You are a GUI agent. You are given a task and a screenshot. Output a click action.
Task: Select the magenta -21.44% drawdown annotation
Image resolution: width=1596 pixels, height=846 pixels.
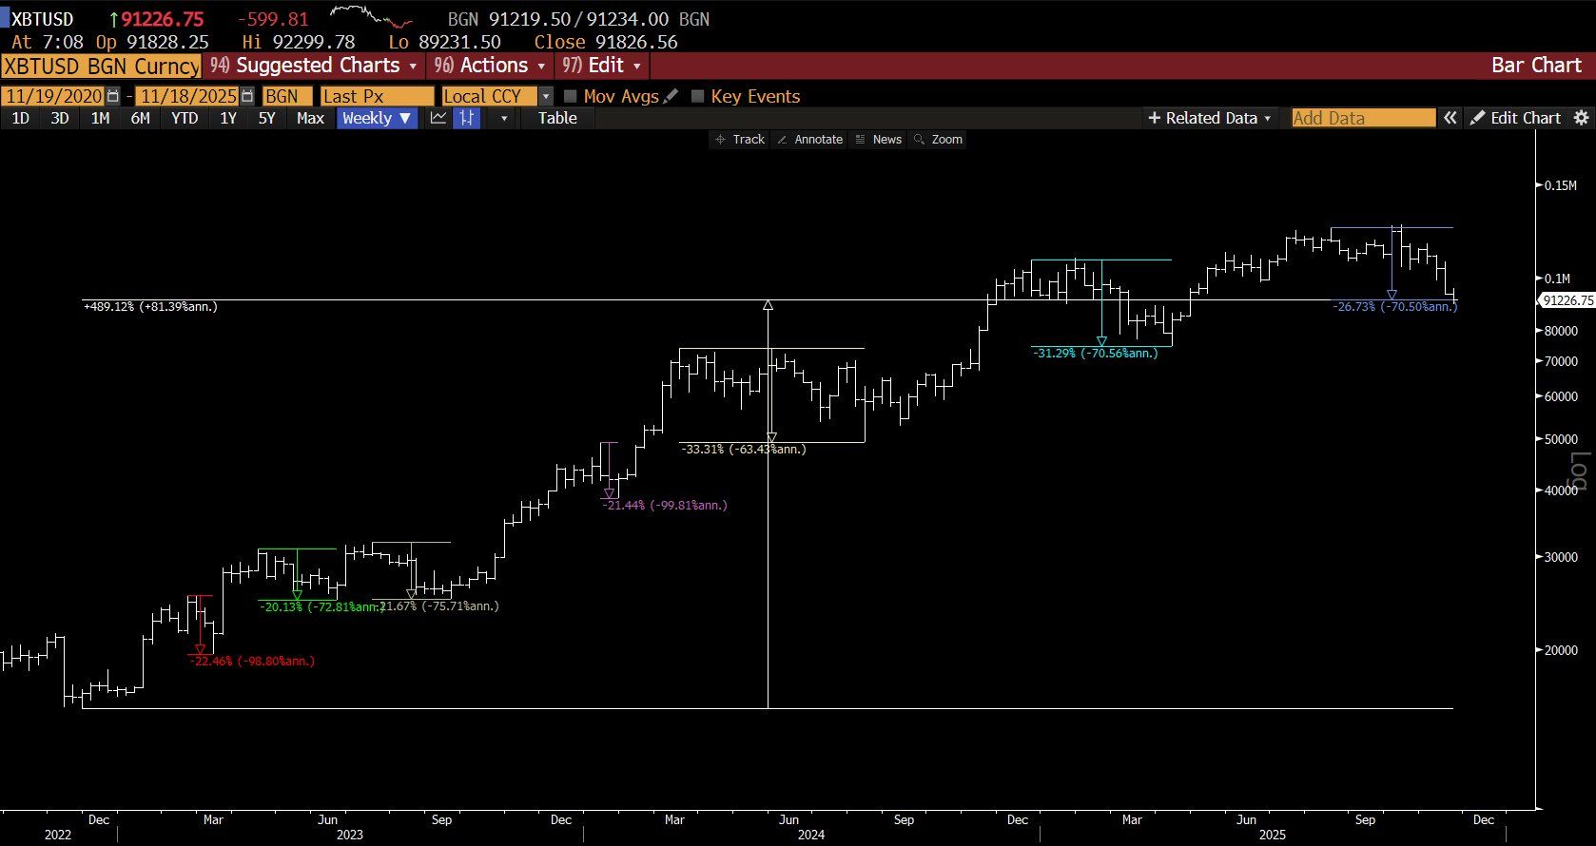[x=664, y=505]
